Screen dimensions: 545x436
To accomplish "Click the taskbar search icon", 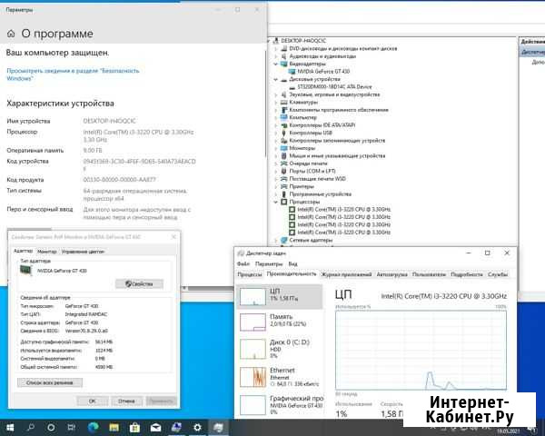I will (x=31, y=428).
